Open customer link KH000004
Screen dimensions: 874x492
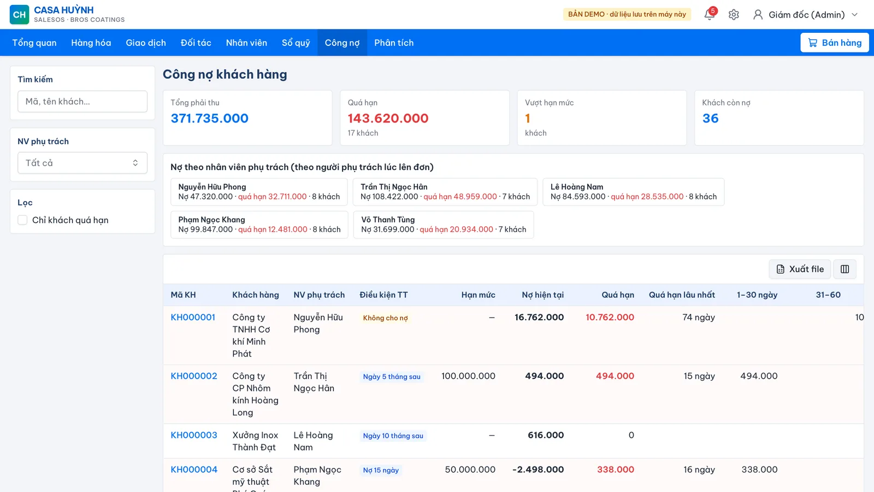(194, 470)
